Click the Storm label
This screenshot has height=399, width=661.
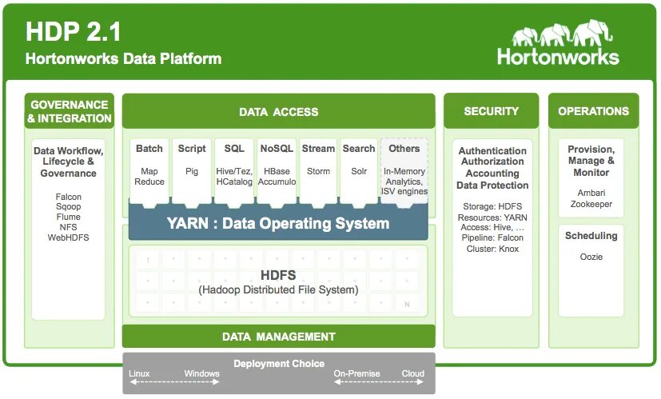click(x=318, y=171)
